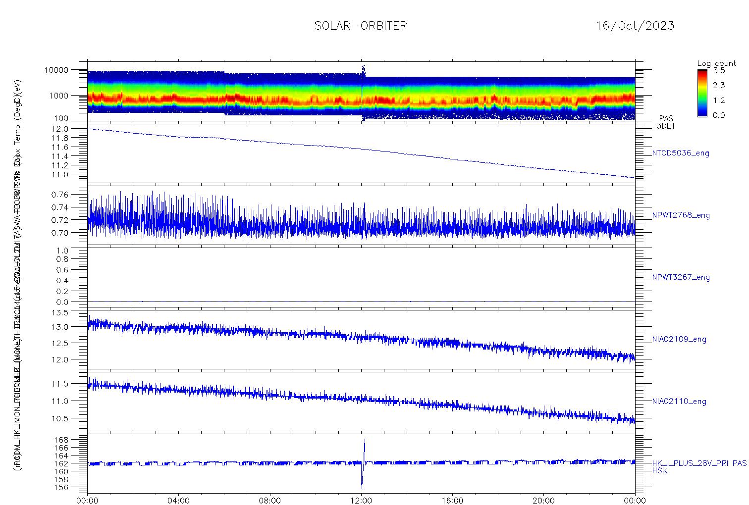The image size is (749, 505).
Task: Click the red band in energy spectrogram
Action: 361,100
